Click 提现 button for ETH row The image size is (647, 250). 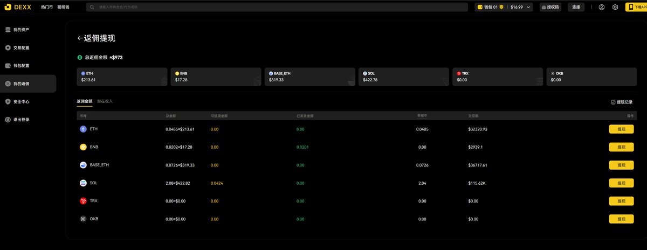tap(621, 129)
